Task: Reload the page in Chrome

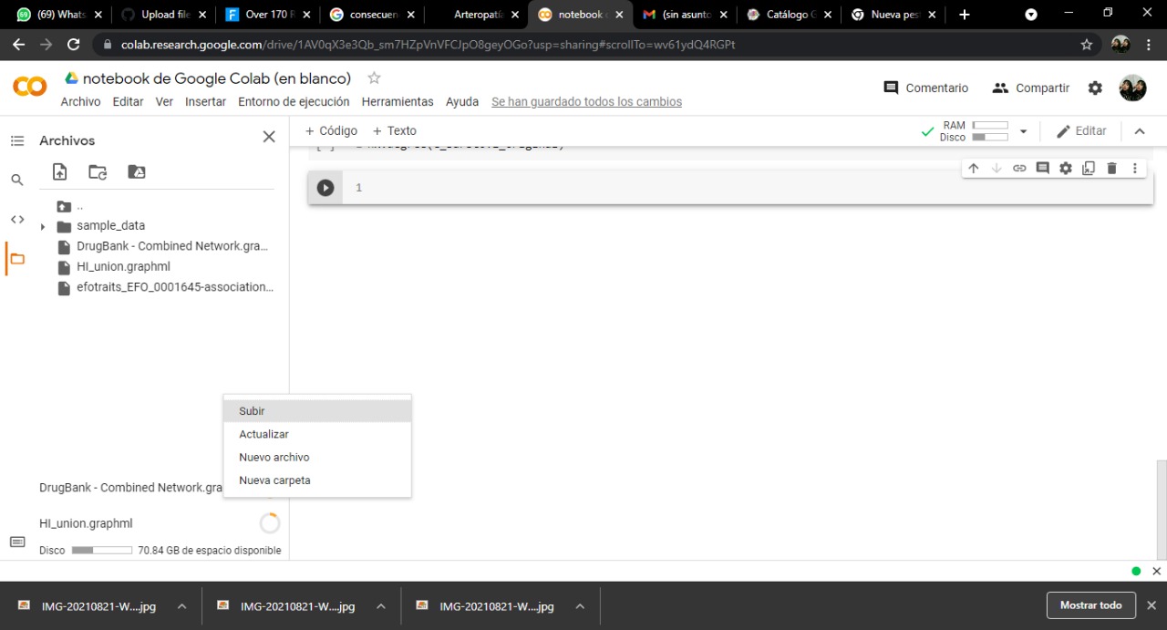Action: [x=74, y=44]
